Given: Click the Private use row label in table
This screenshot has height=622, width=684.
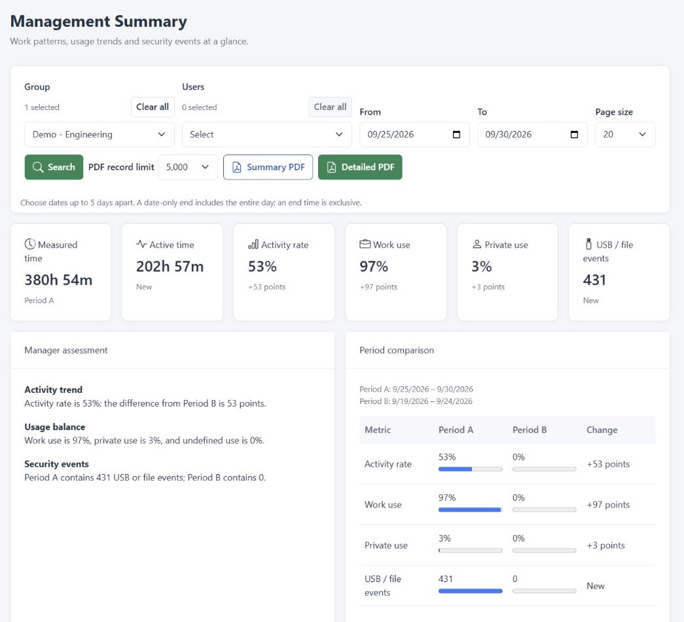Looking at the screenshot, I should [x=386, y=545].
